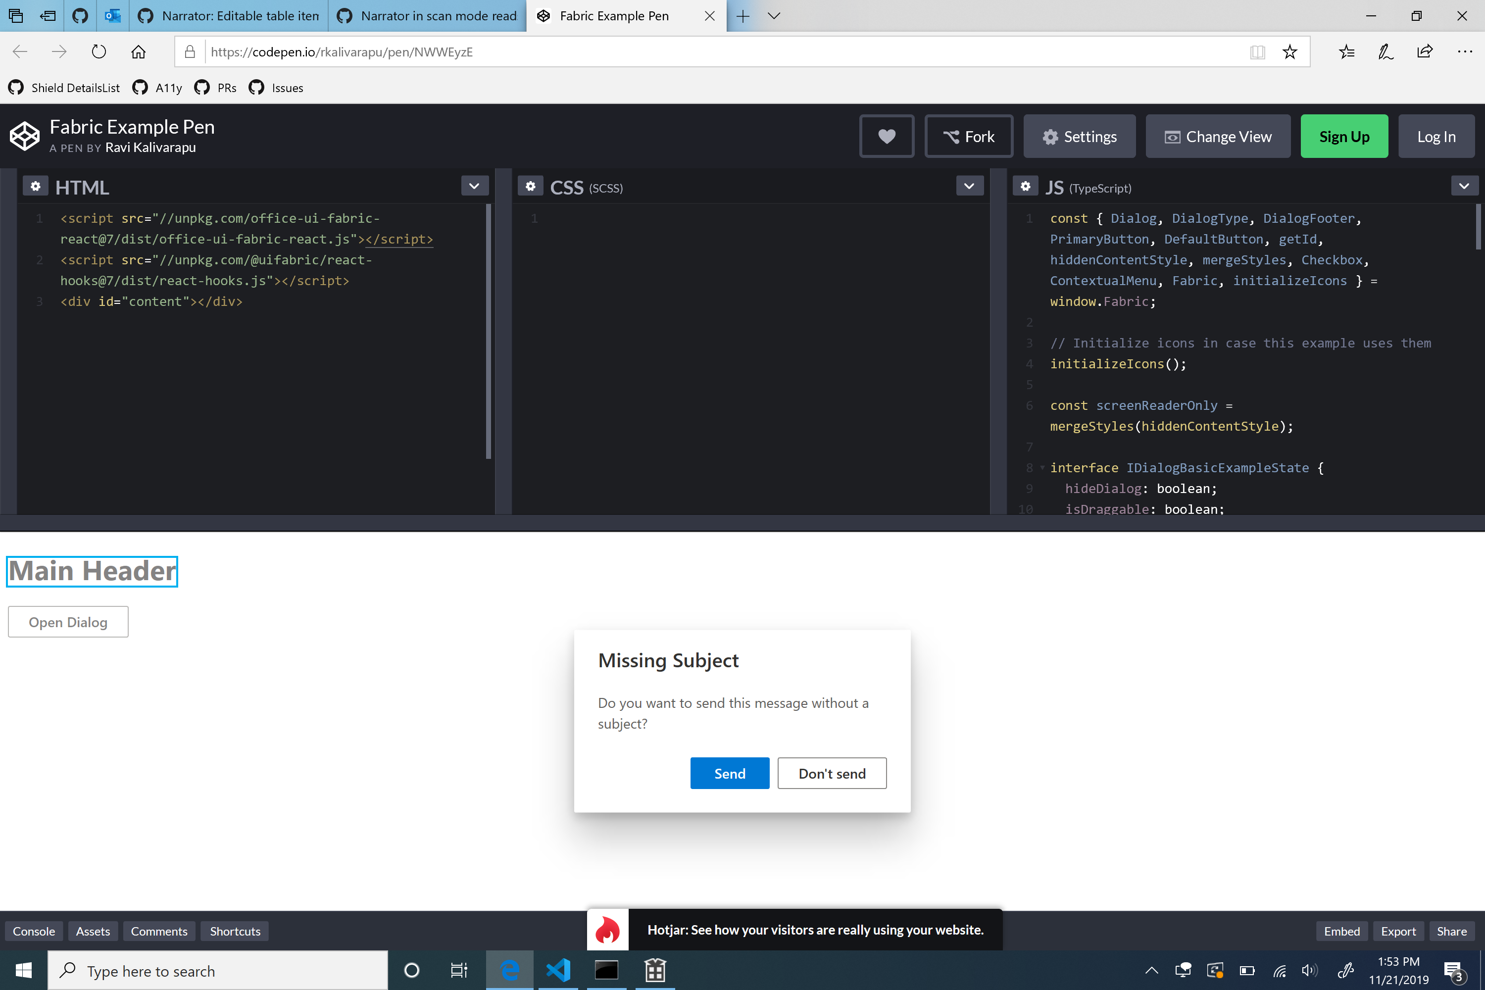Open the pinned Outlook tab

(x=113, y=16)
